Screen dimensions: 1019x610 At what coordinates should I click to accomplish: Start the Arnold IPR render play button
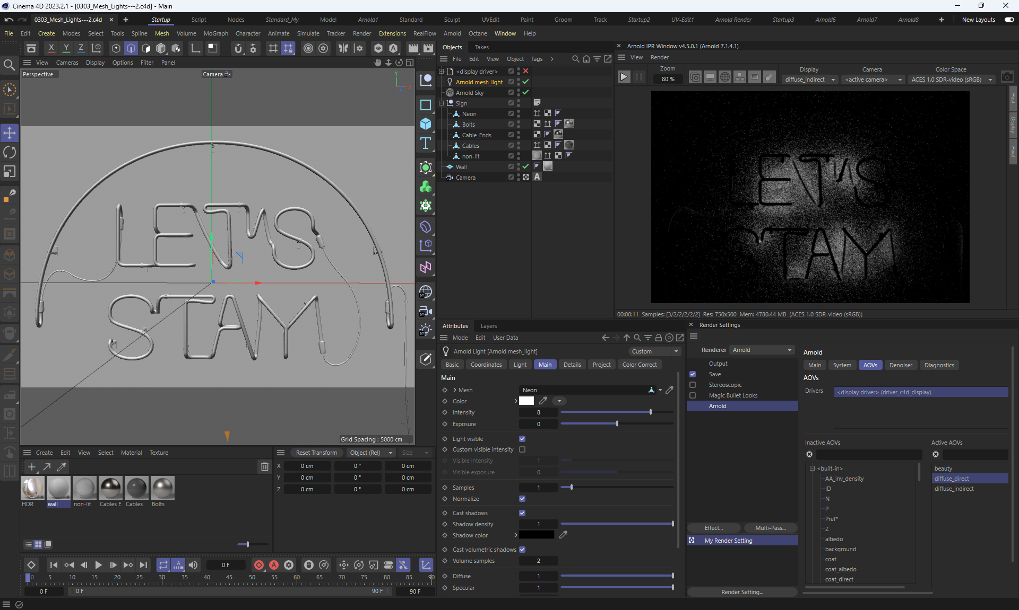point(624,77)
